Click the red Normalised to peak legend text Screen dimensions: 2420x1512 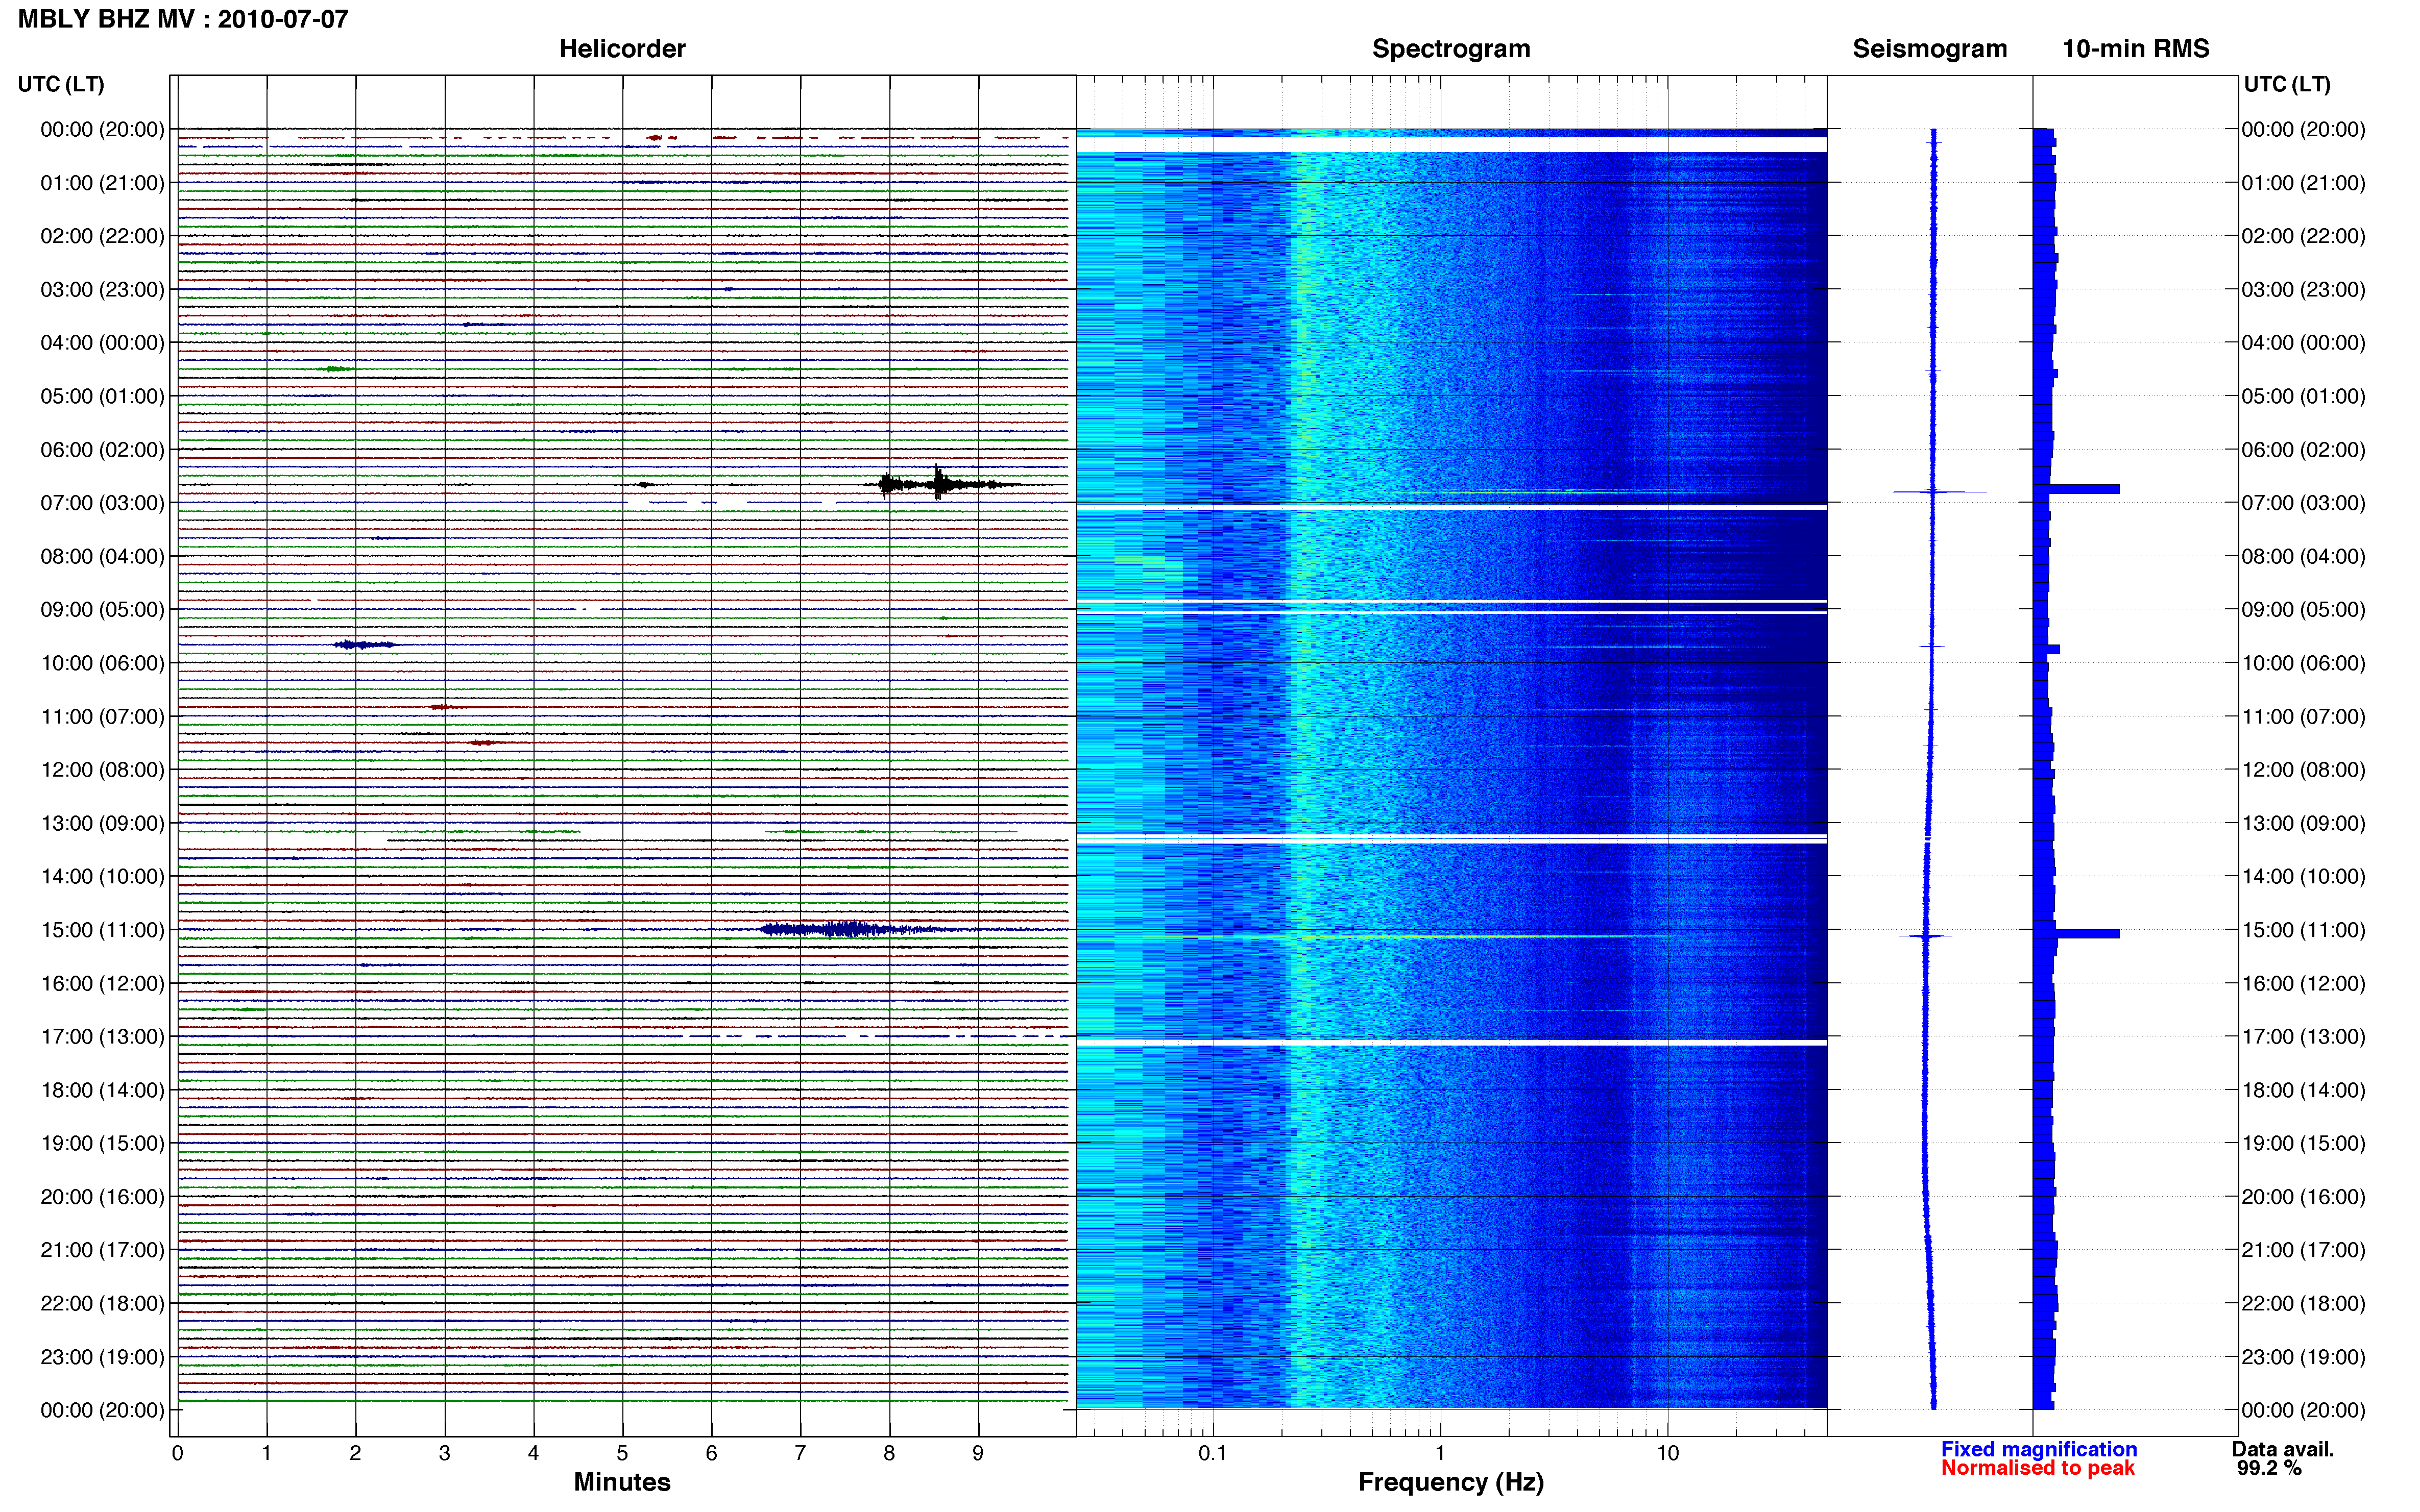click(2038, 1468)
